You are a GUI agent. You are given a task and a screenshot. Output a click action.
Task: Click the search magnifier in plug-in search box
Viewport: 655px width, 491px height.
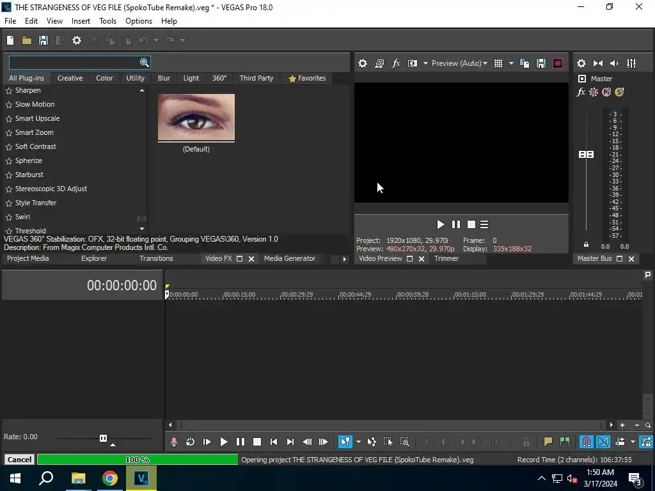click(x=144, y=63)
